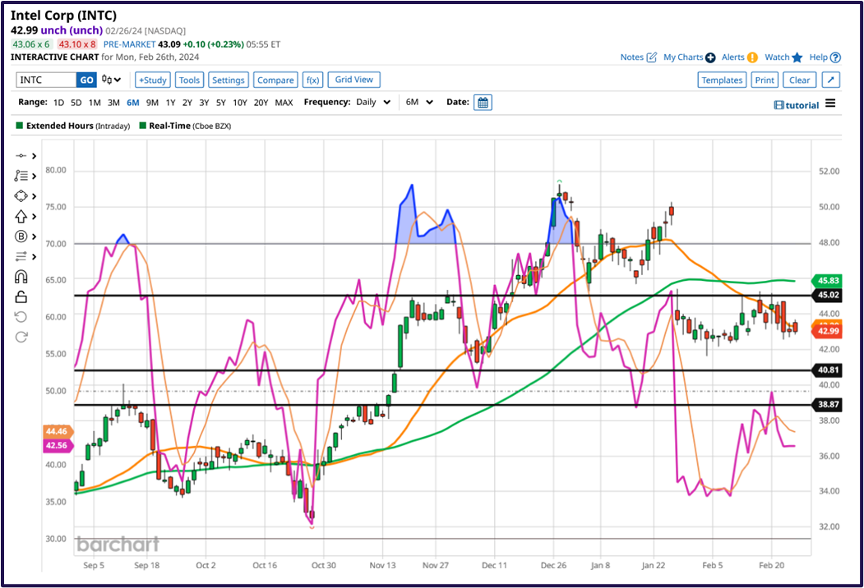Toggle the Extended Hours indicator

(x=19, y=126)
